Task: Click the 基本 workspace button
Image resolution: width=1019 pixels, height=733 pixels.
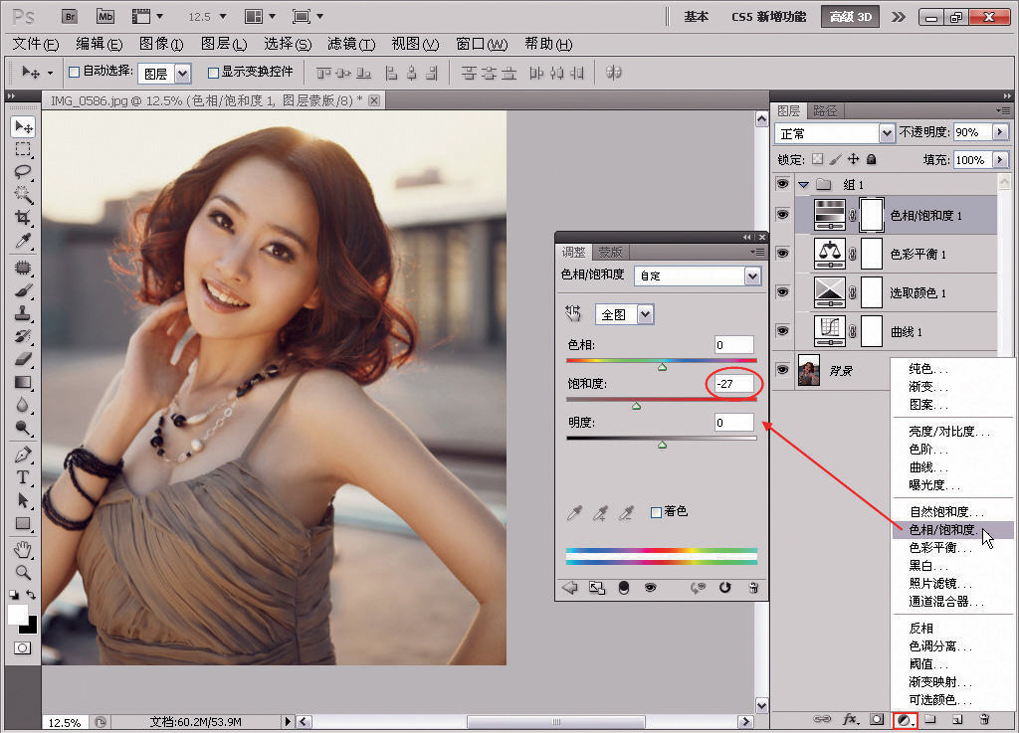Action: pyautogui.click(x=697, y=17)
